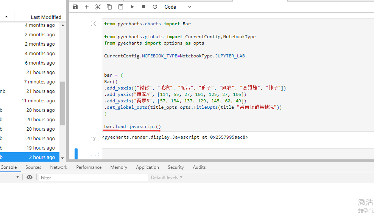Select the file modified 21 hours ago ending in nb

[30, 91]
